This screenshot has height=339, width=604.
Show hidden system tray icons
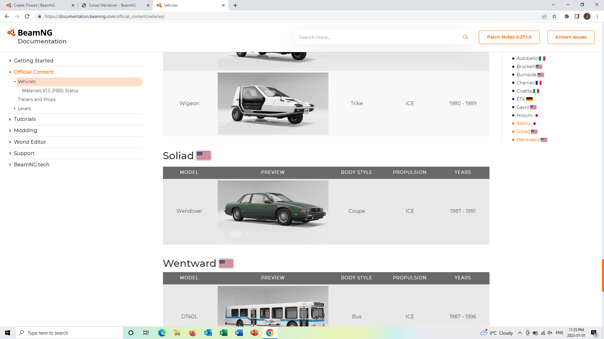point(520,333)
